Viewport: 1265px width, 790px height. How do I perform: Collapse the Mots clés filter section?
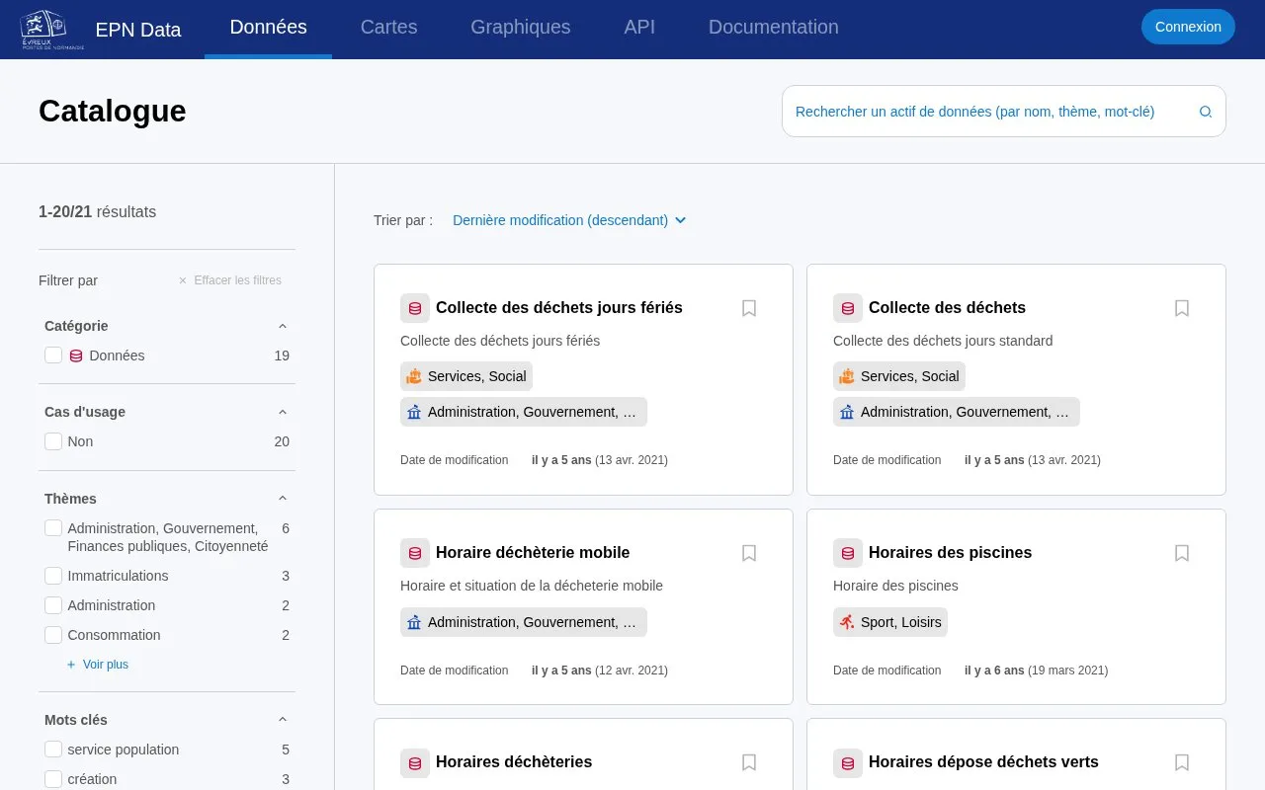pos(283,720)
